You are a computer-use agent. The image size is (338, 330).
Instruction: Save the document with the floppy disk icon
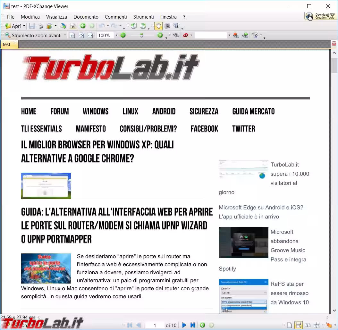coord(32,26)
